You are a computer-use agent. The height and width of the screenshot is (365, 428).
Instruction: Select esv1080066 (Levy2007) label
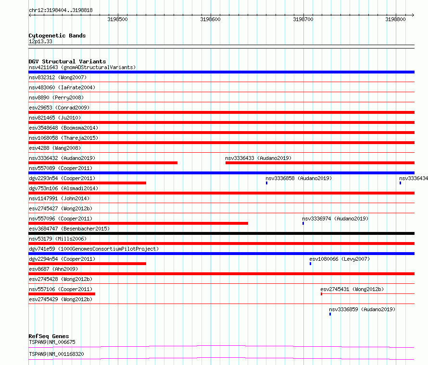[x=340, y=259]
